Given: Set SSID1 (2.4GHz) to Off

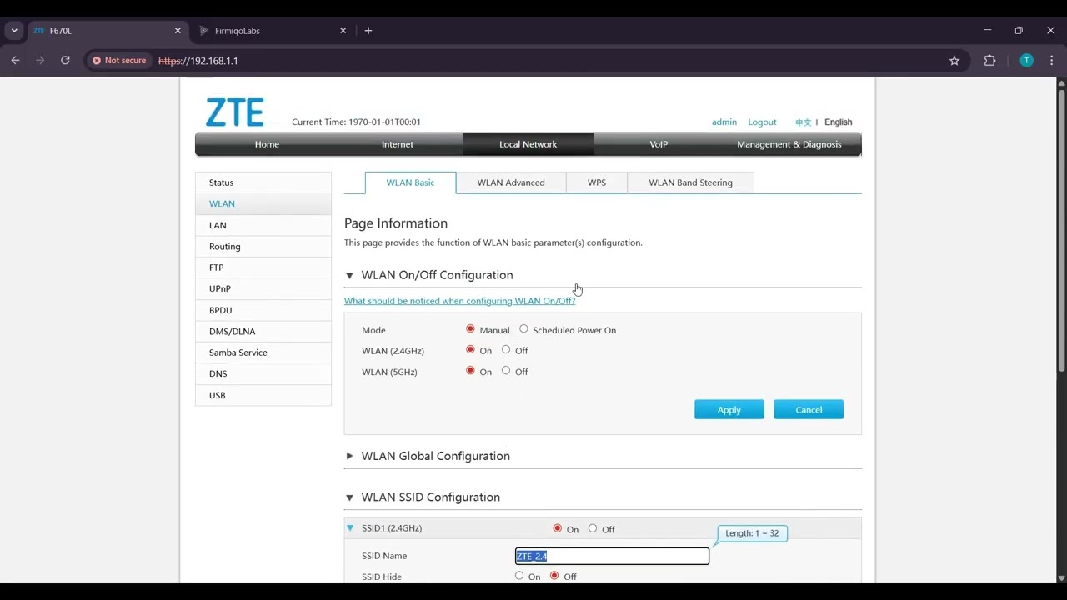Looking at the screenshot, I should click(593, 528).
